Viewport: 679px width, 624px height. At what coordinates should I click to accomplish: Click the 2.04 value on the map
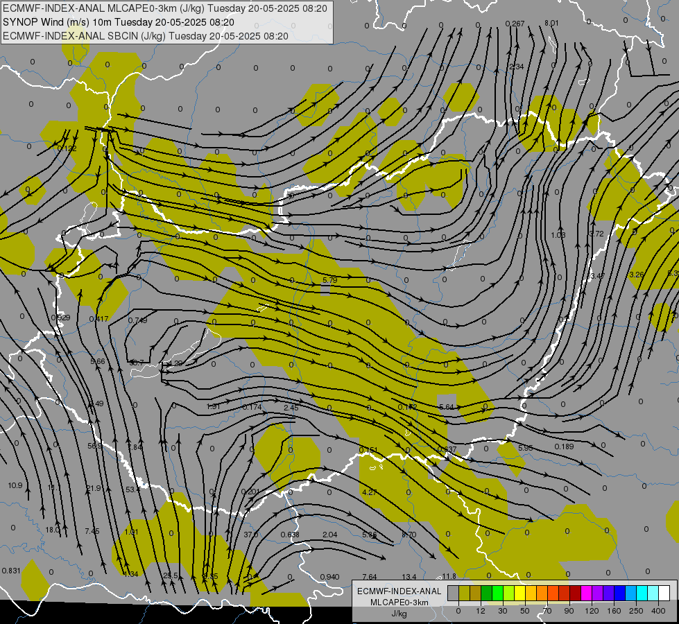tap(330, 535)
